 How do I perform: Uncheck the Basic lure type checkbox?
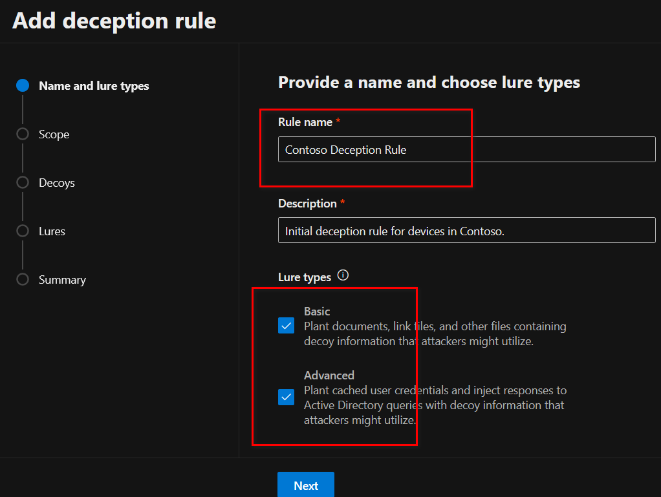[x=286, y=325]
